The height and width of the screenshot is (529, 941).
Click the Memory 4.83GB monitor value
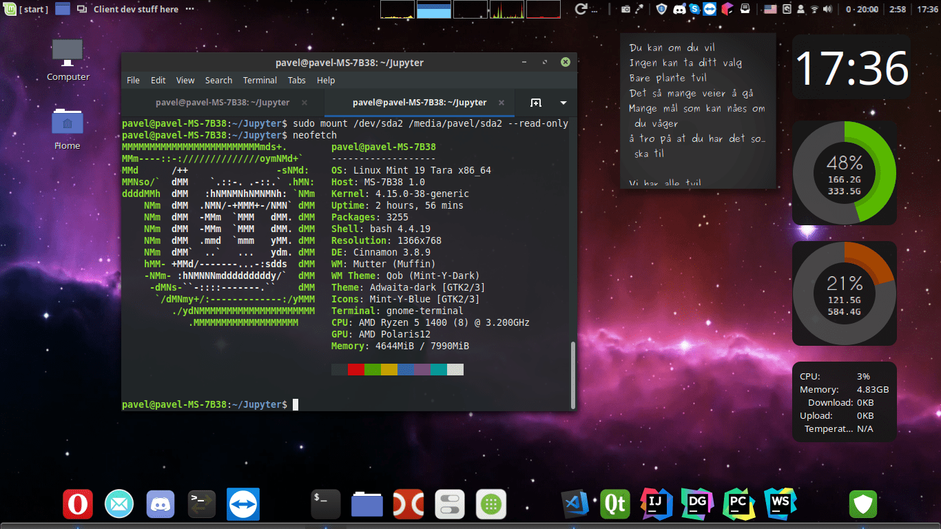[873, 389]
